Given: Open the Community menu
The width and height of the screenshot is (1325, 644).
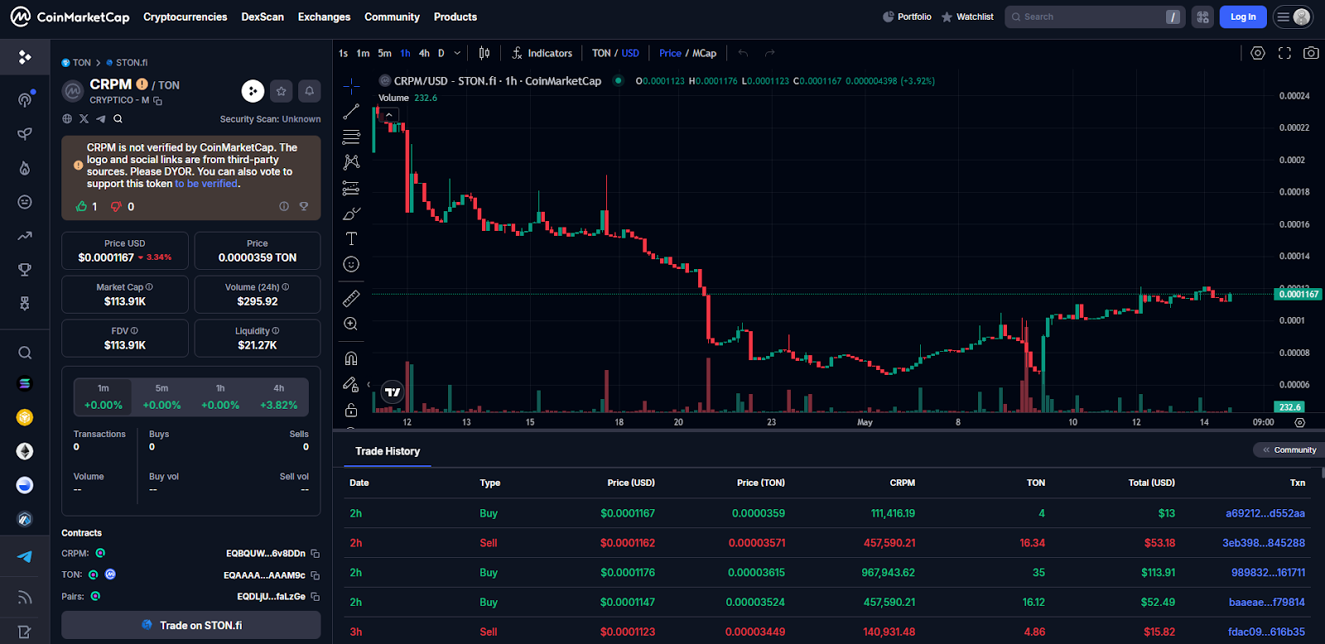Looking at the screenshot, I should point(392,17).
